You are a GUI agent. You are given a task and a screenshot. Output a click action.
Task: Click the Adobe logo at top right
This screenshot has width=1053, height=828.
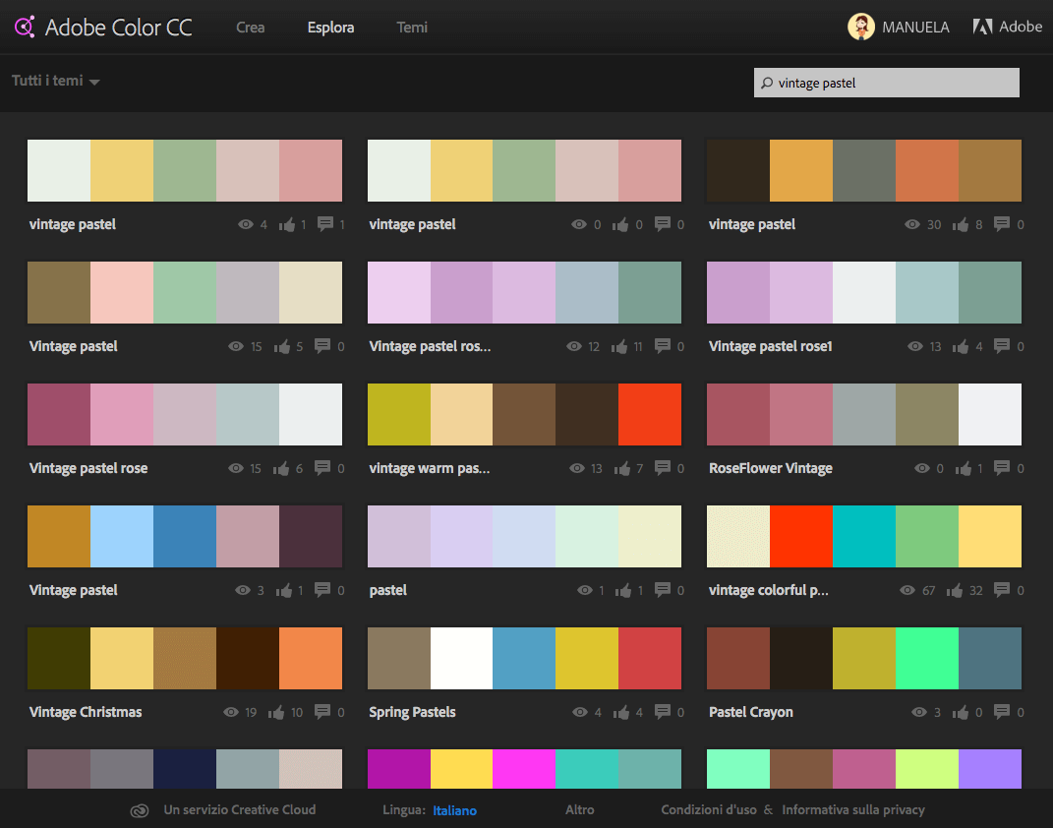pos(983,26)
